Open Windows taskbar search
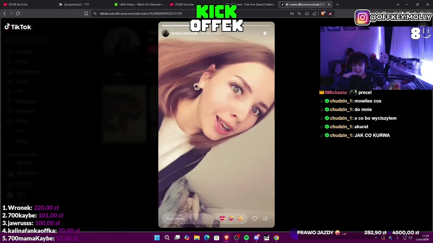The height and width of the screenshot is (243, 433). pyautogui.click(x=167, y=238)
